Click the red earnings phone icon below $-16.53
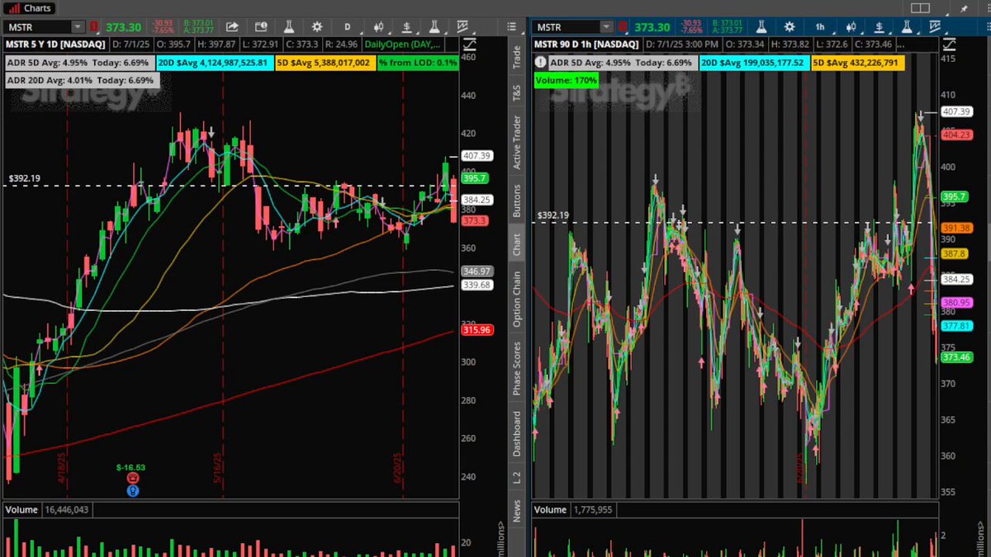The image size is (991, 557). pos(133,478)
